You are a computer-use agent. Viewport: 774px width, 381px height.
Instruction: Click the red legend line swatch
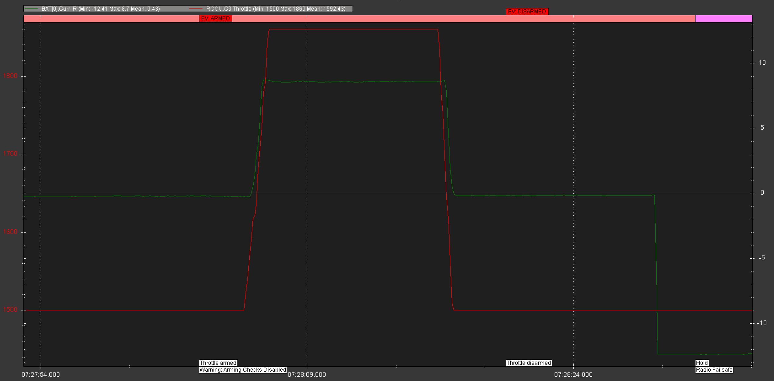point(196,9)
